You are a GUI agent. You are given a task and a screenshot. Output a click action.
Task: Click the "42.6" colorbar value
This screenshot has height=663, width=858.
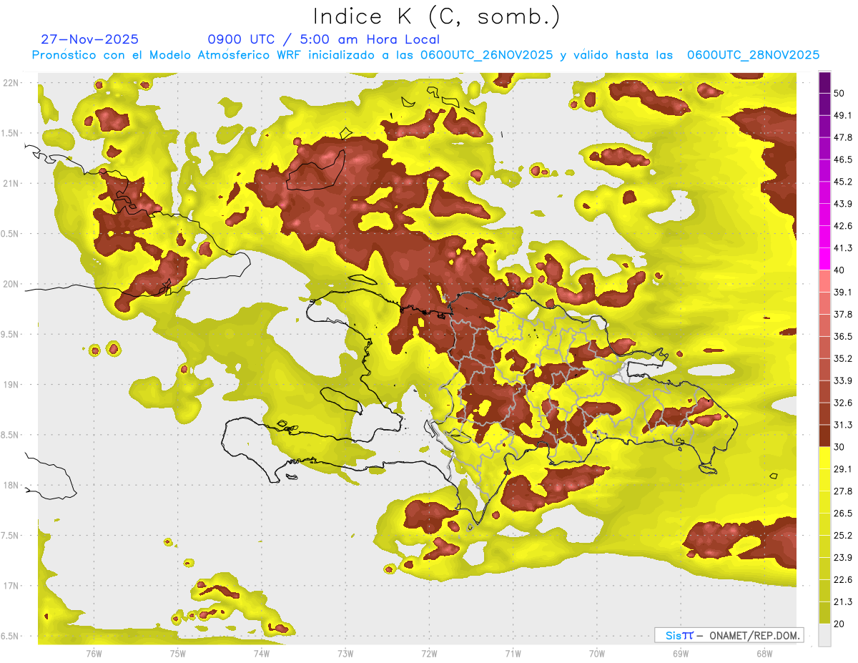click(843, 226)
